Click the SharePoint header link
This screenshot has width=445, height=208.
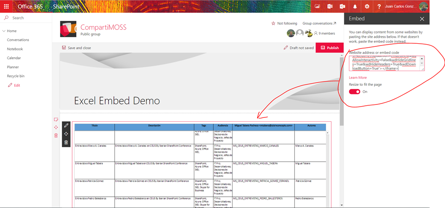coord(66,6)
